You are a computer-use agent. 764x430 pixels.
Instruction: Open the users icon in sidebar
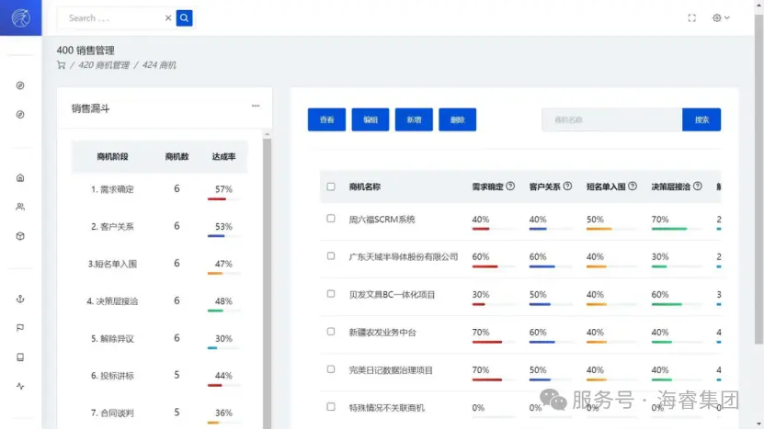(x=20, y=207)
